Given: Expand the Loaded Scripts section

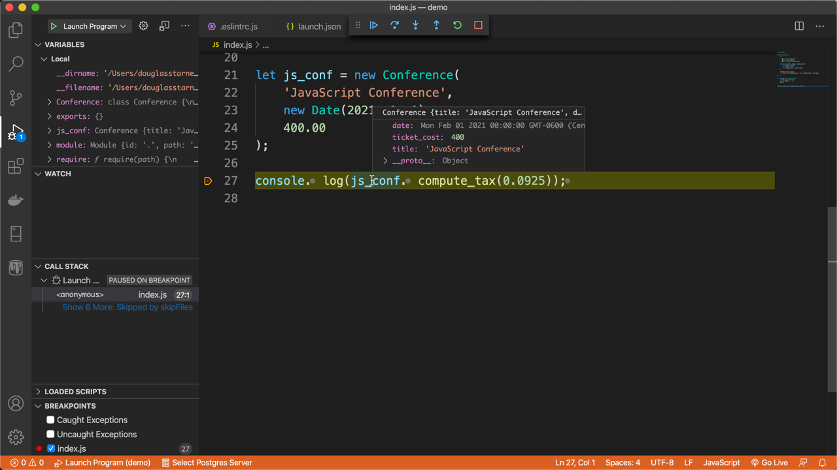Looking at the screenshot, I should click(x=75, y=392).
